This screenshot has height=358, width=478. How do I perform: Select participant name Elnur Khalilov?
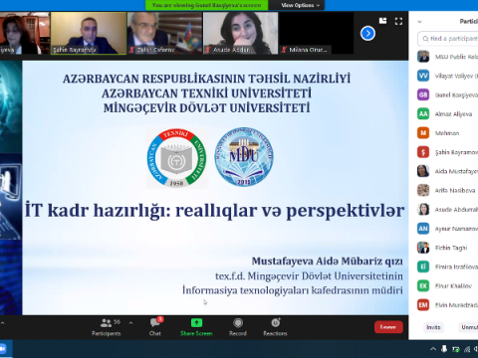[453, 285]
